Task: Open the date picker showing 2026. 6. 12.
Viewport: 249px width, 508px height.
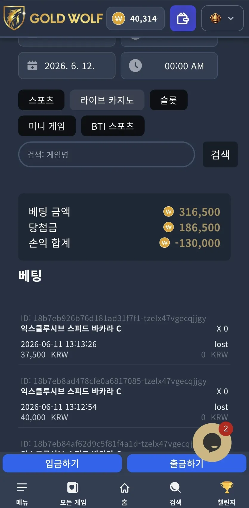Action: 67,66
